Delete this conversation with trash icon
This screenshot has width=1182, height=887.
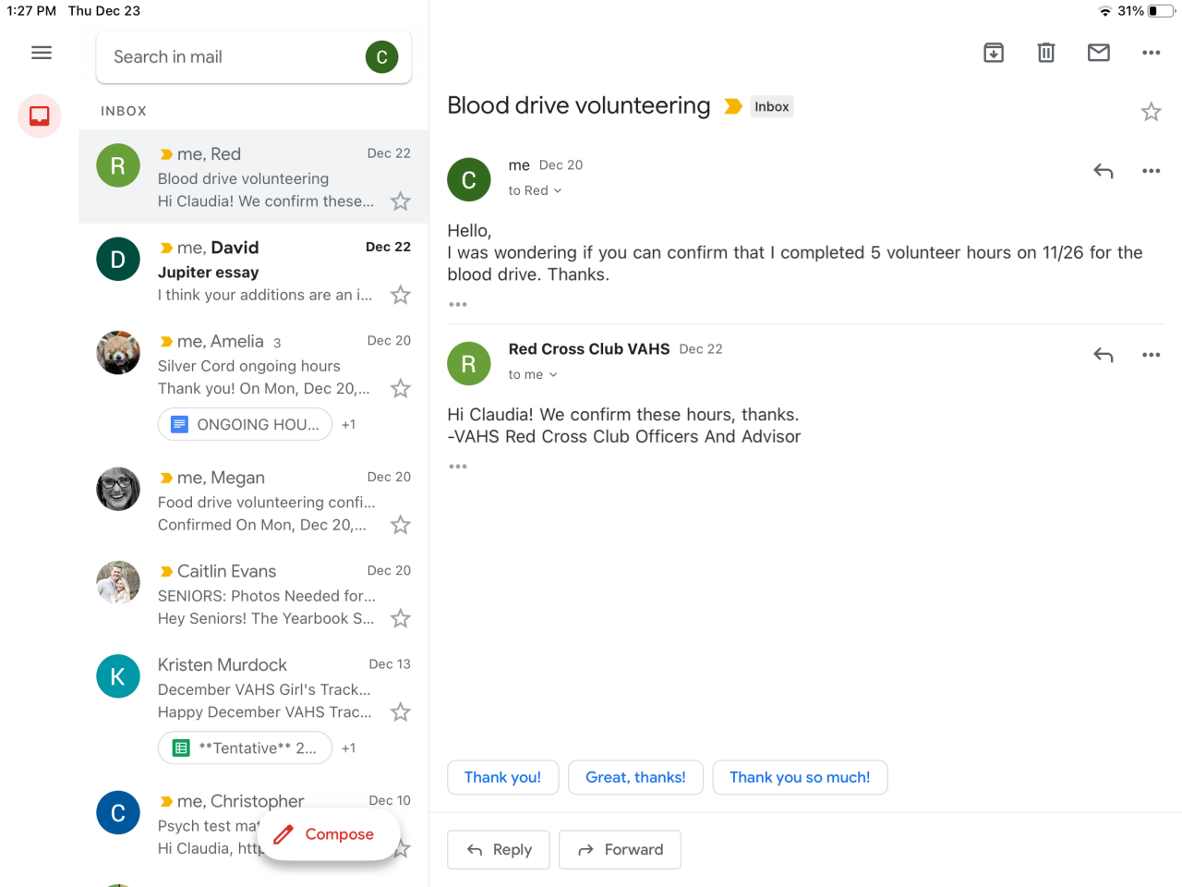click(1046, 53)
